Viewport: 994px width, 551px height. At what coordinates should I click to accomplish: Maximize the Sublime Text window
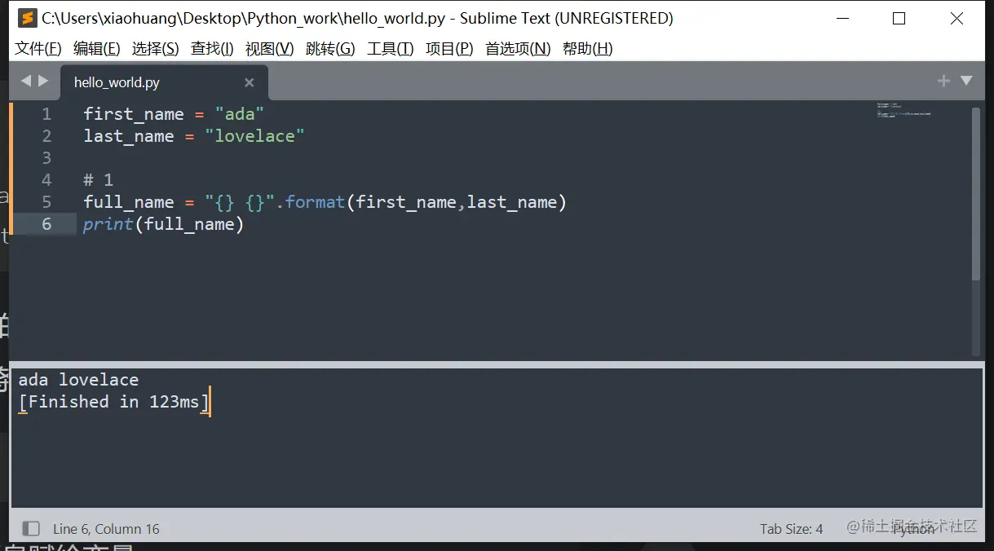pyautogui.click(x=899, y=18)
